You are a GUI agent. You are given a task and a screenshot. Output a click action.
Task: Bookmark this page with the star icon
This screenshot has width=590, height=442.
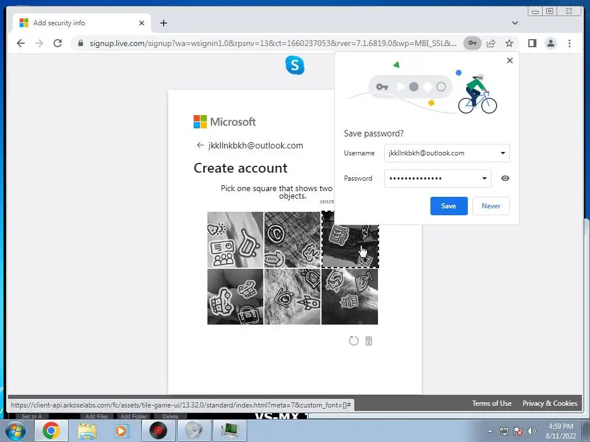pos(509,43)
